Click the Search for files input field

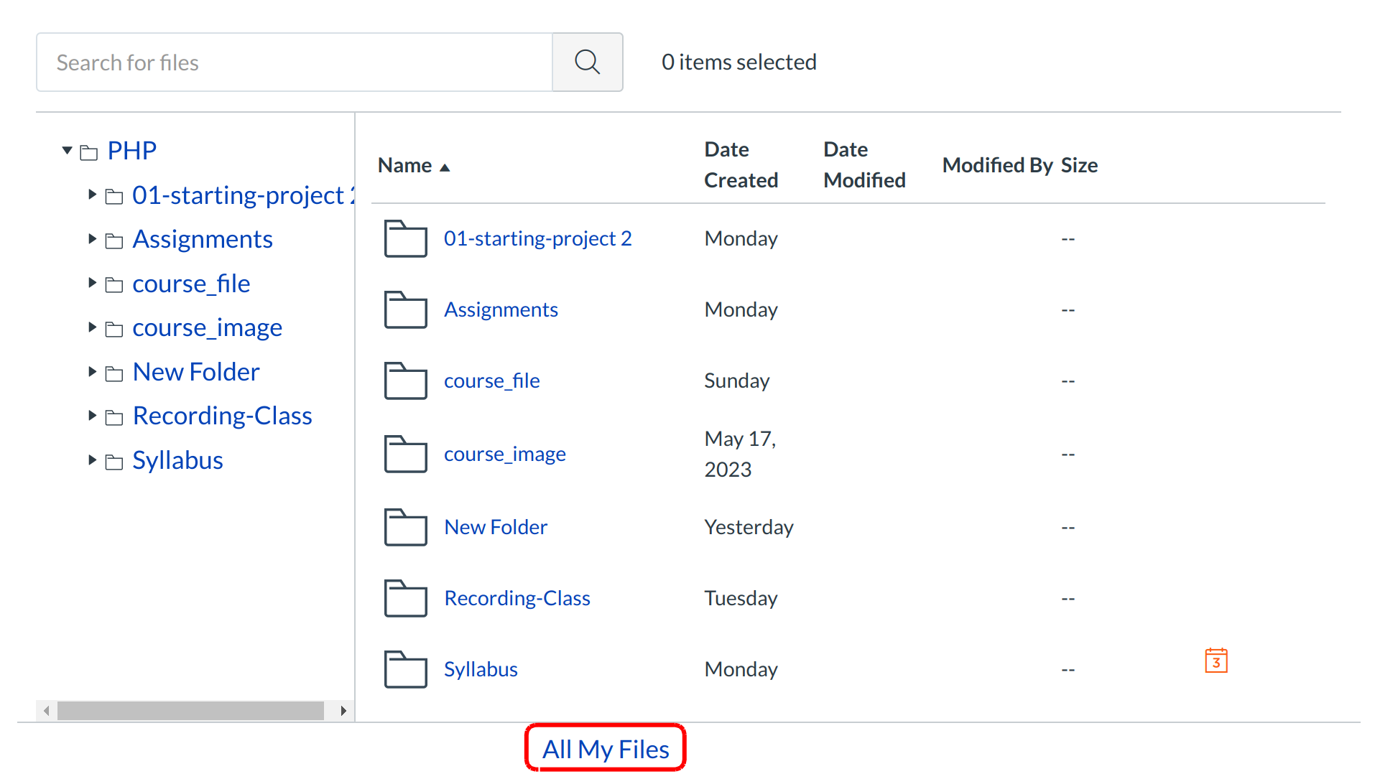(295, 62)
